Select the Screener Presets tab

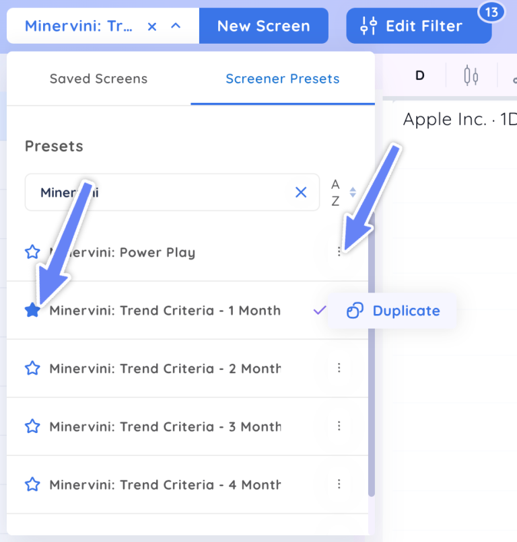click(282, 79)
